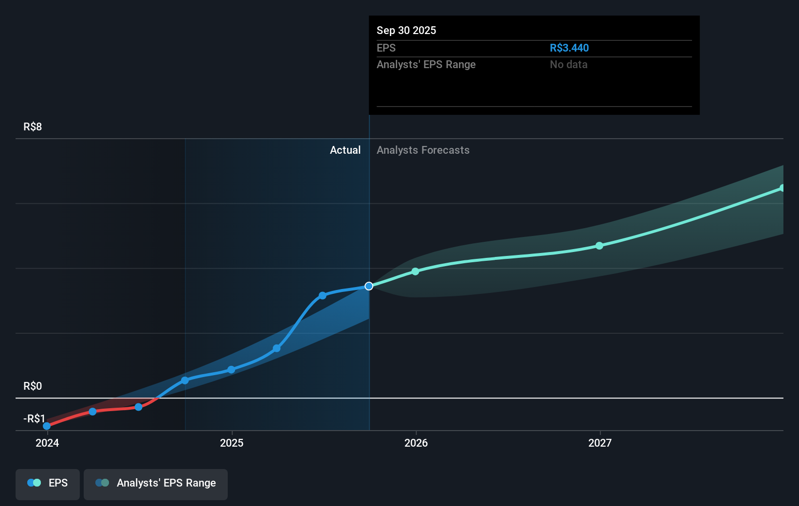Click the EPS legend dot icon
The image size is (799, 506).
coord(33,483)
